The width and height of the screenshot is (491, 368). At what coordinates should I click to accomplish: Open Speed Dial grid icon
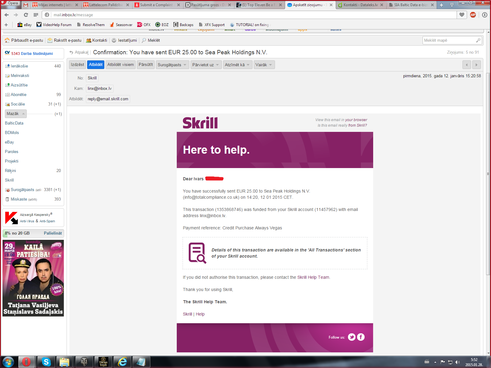(x=36, y=15)
